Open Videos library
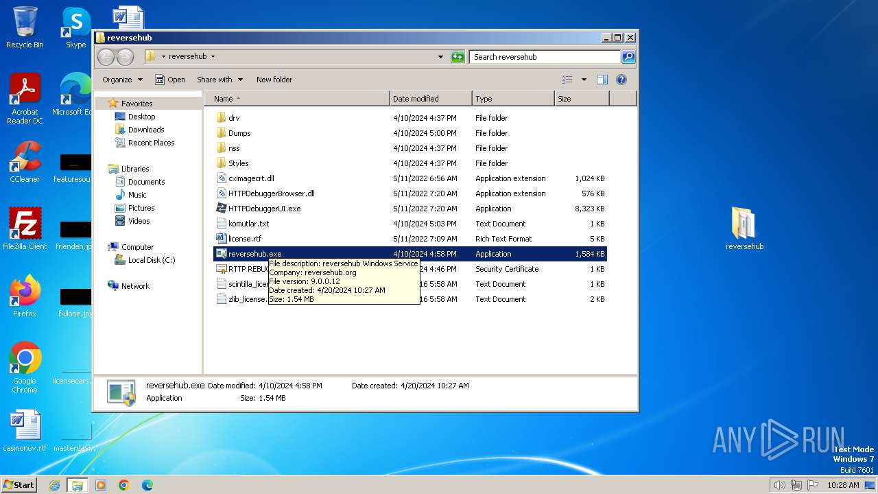Image resolution: width=878 pixels, height=494 pixels. 139,221
